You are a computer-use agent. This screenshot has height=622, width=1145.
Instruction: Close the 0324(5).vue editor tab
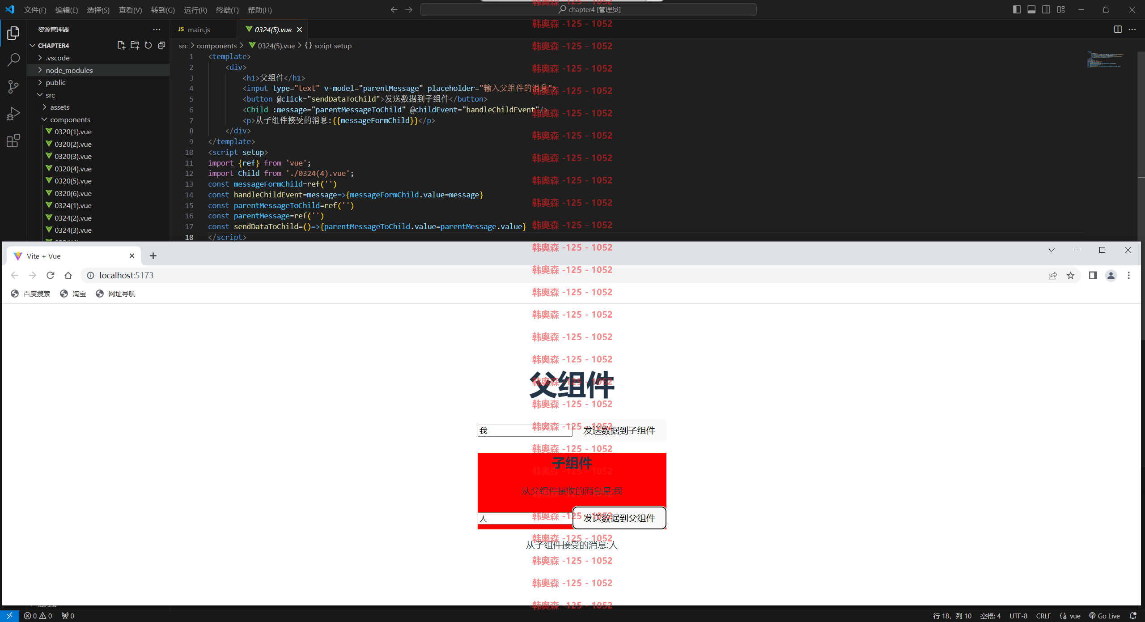[x=299, y=30]
